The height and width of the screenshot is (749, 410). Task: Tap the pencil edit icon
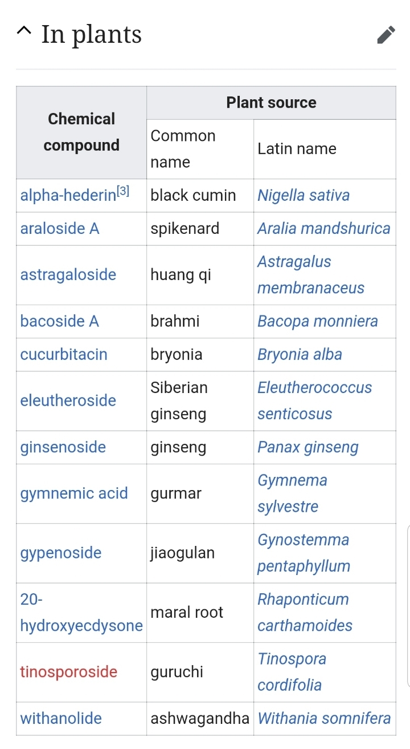[386, 35]
